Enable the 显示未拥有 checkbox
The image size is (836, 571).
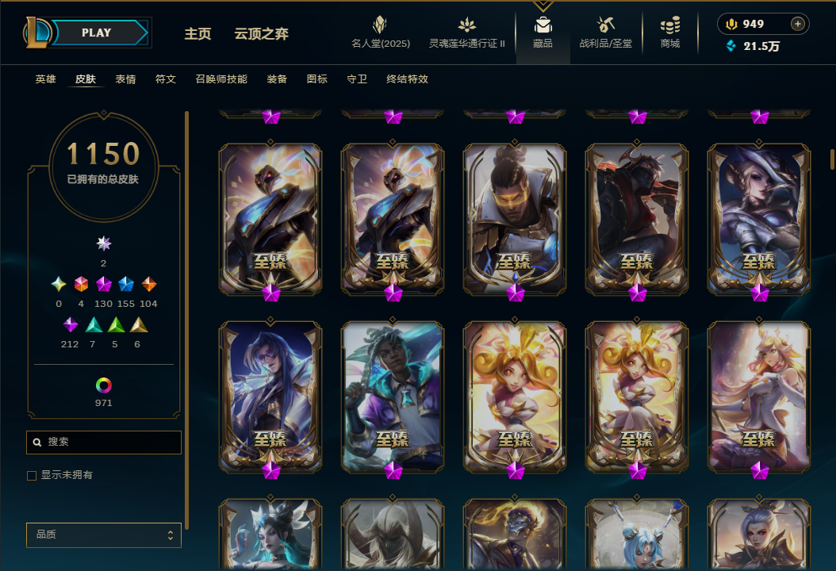click(32, 475)
